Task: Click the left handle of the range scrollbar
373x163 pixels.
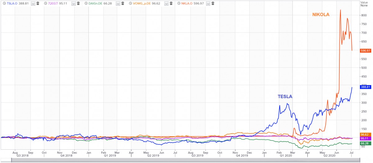Action: (11, 160)
